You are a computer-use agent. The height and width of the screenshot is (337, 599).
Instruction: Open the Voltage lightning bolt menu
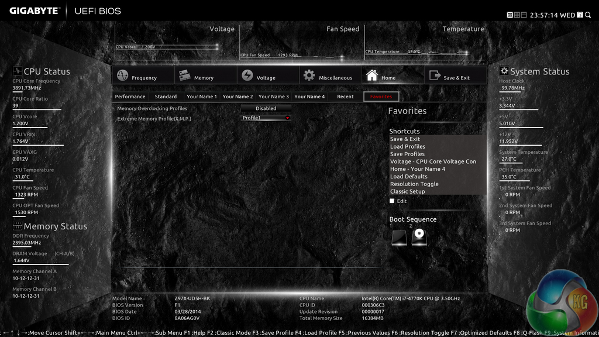point(247,75)
